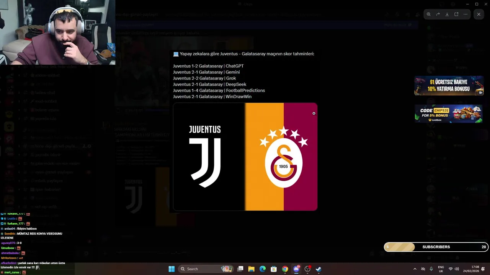490x275 pixels.
Task: Zoom the image with the magnifier icon
Action: point(428,14)
